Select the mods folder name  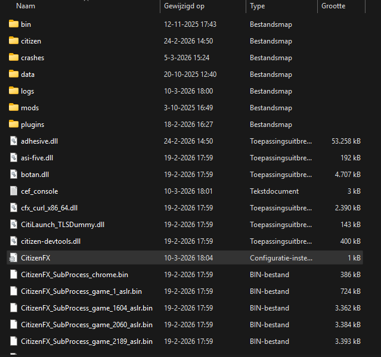point(30,108)
